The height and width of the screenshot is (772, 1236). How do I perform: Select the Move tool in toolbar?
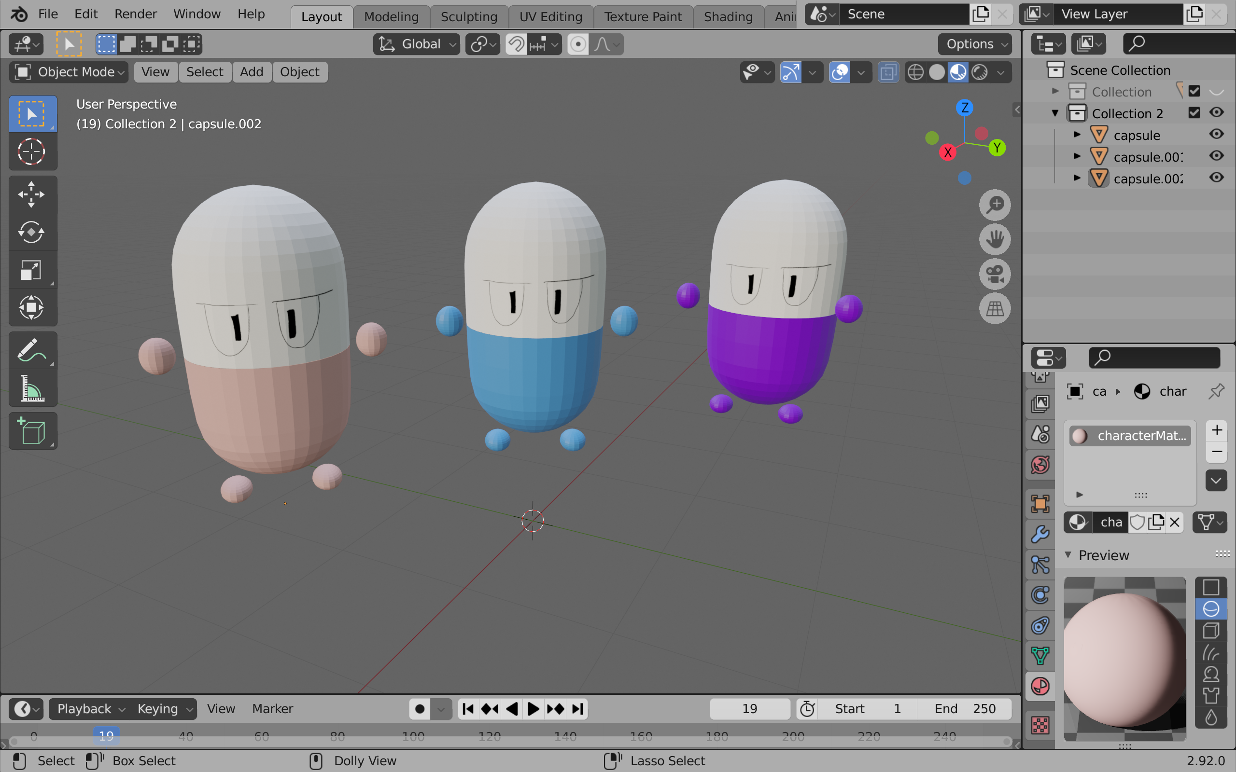[x=32, y=194]
